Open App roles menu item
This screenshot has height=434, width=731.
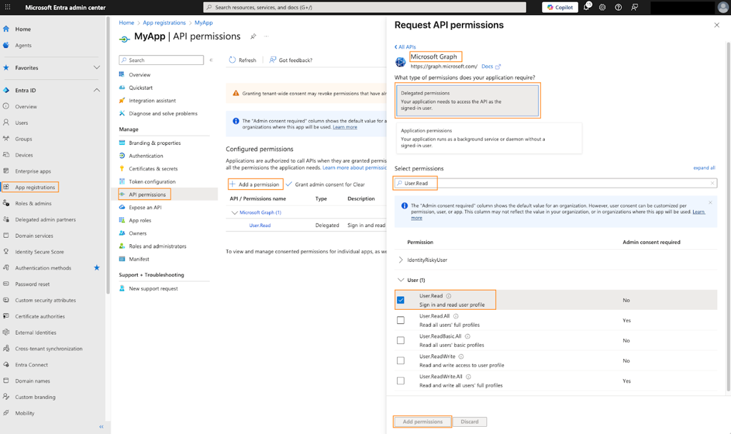tap(140, 220)
